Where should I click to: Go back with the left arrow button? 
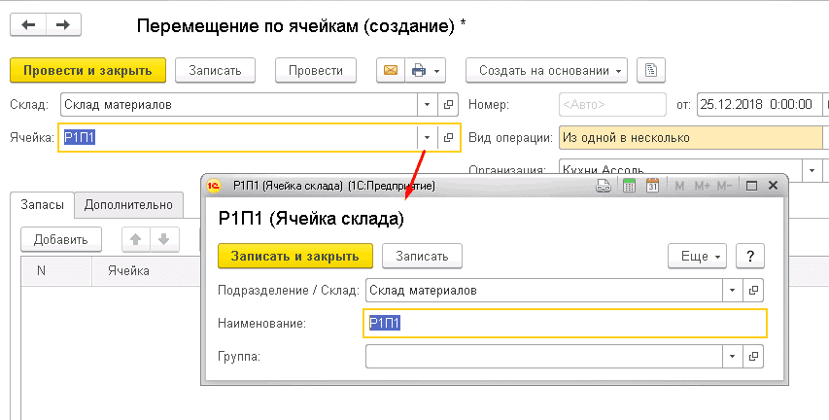(x=28, y=25)
